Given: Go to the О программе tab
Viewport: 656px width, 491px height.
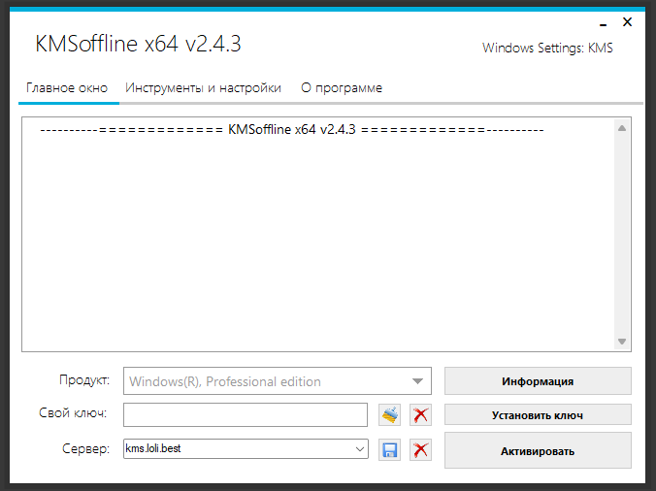Looking at the screenshot, I should pyautogui.click(x=341, y=87).
